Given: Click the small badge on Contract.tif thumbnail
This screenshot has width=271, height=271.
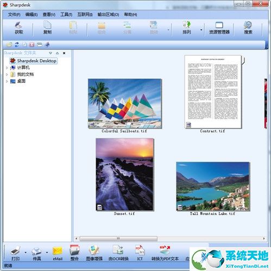Looking at the screenshot, I should coord(188,125).
